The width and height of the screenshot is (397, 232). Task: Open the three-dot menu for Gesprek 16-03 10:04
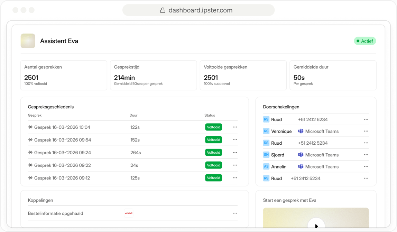pos(235,127)
